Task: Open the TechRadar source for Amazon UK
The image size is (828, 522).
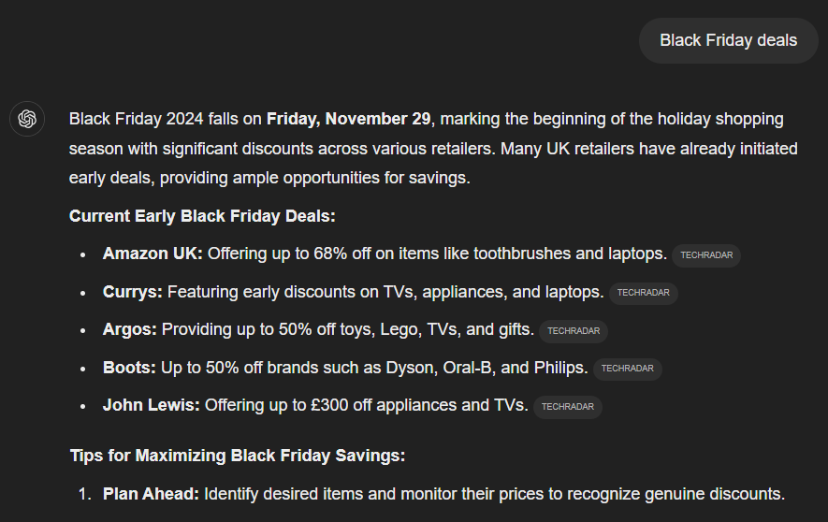Action: (x=706, y=255)
